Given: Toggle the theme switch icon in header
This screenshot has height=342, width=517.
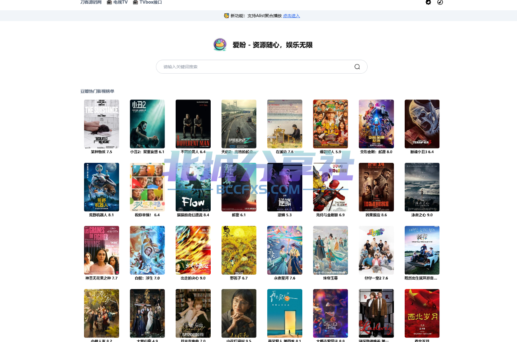Looking at the screenshot, I should tap(440, 2).
